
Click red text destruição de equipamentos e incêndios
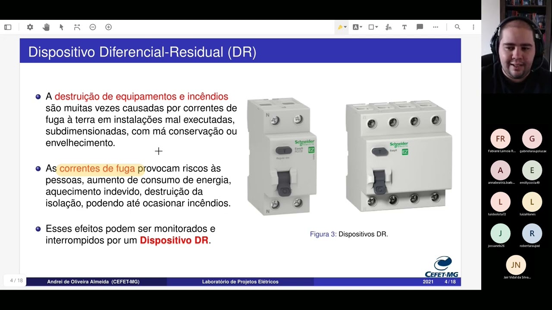coord(141,96)
